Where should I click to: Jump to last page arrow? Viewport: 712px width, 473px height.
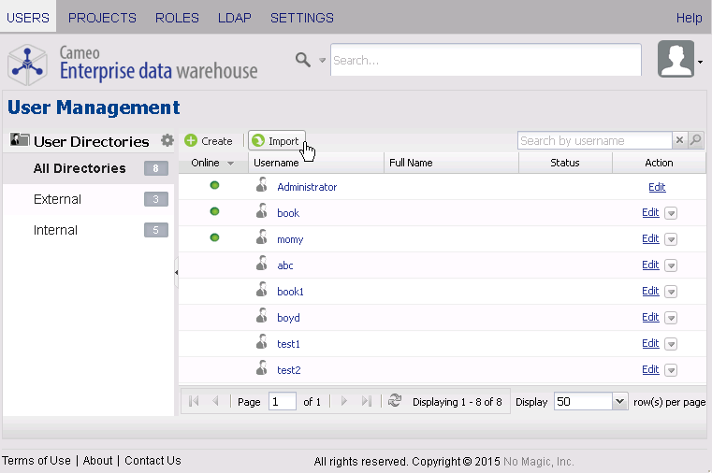[x=366, y=401]
